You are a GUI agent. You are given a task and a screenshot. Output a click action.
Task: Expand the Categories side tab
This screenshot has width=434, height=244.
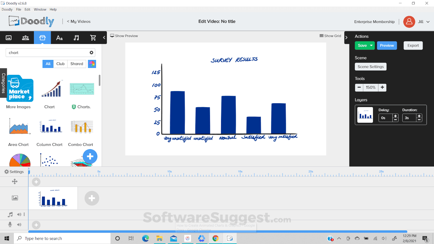pyautogui.click(x=4, y=83)
